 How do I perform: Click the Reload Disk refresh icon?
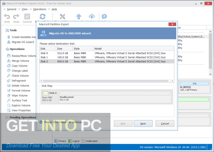coord(42,17)
